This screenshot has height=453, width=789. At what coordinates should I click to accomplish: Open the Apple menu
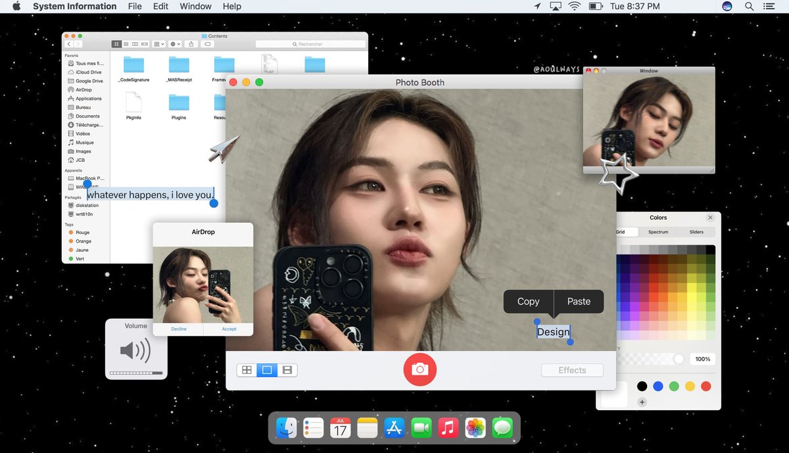[17, 7]
